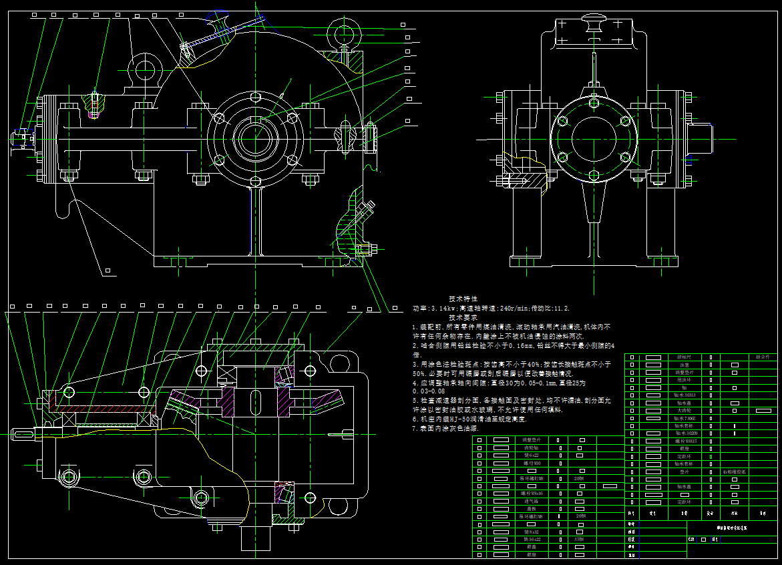
Task: Click the material cell "石棉橡胶纸"
Action: (x=734, y=472)
